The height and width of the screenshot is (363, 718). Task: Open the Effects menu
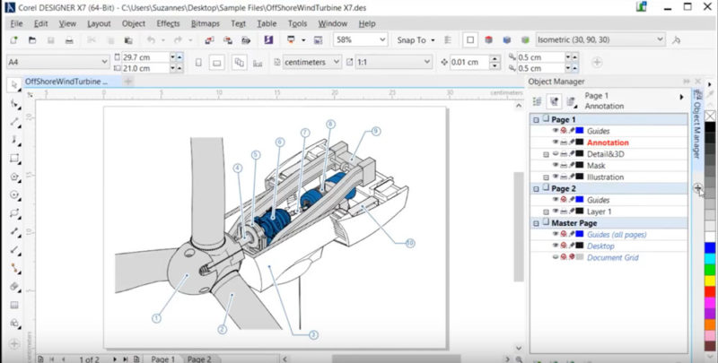pos(168,23)
